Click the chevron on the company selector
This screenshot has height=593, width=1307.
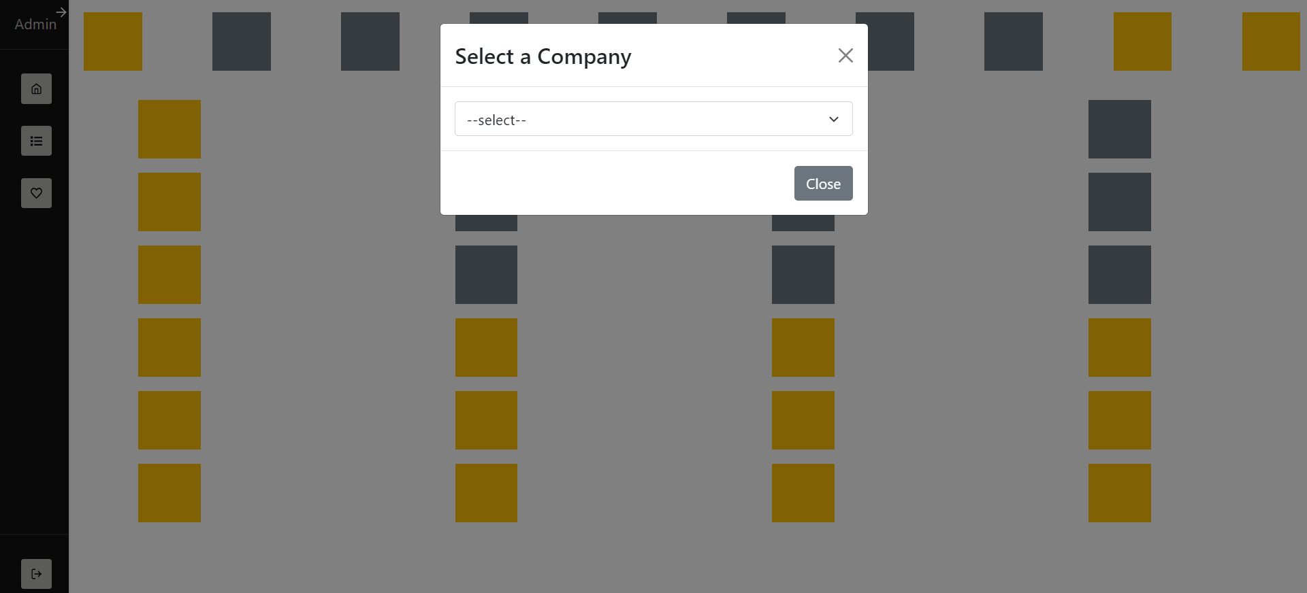pos(833,119)
